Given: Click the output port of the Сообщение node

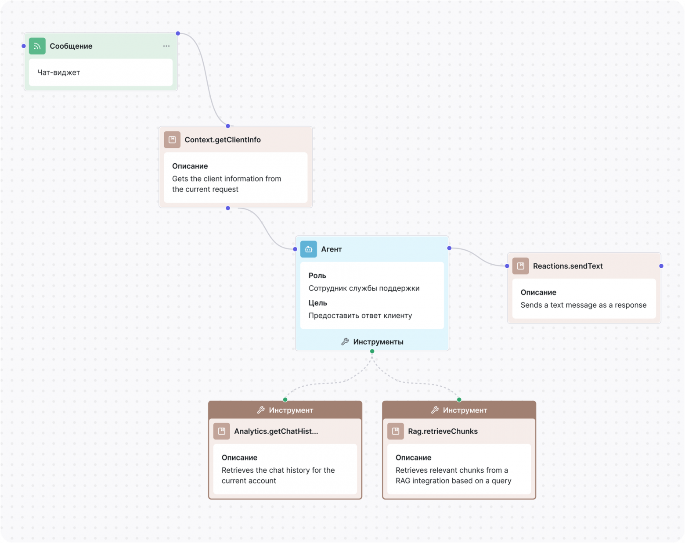Looking at the screenshot, I should 177,33.
